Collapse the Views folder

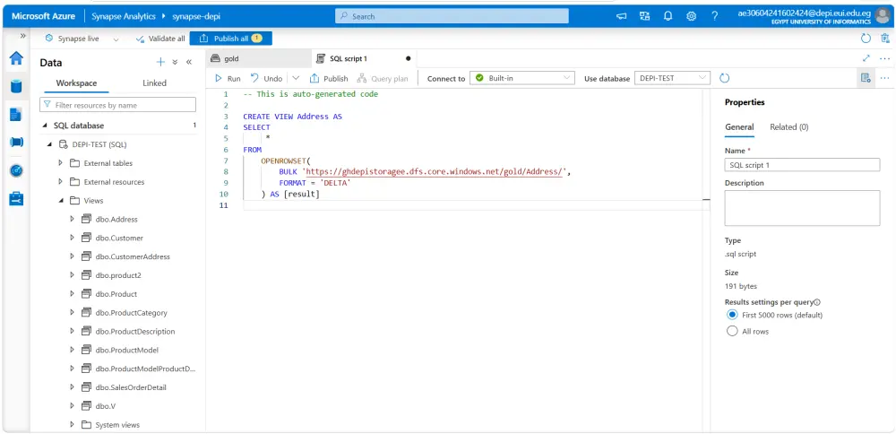point(61,201)
